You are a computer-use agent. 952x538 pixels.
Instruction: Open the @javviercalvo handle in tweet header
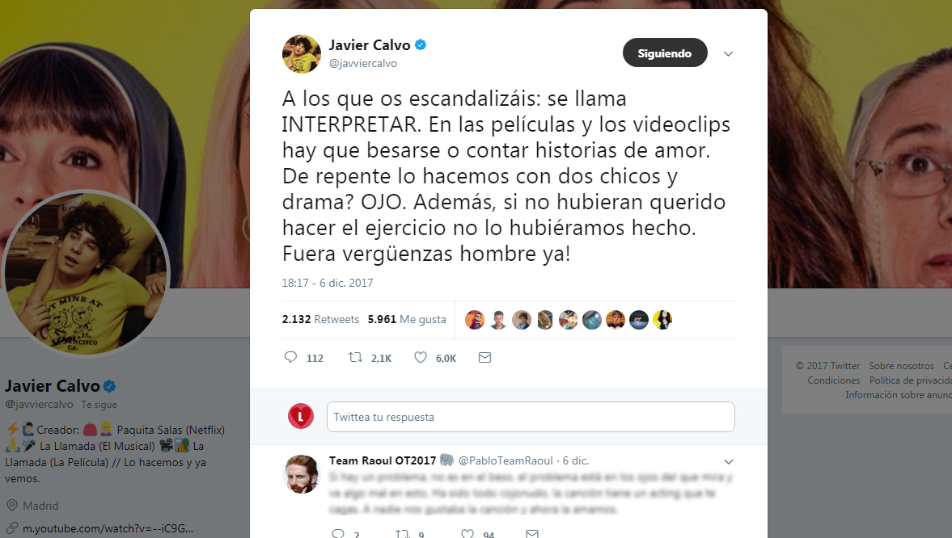362,63
